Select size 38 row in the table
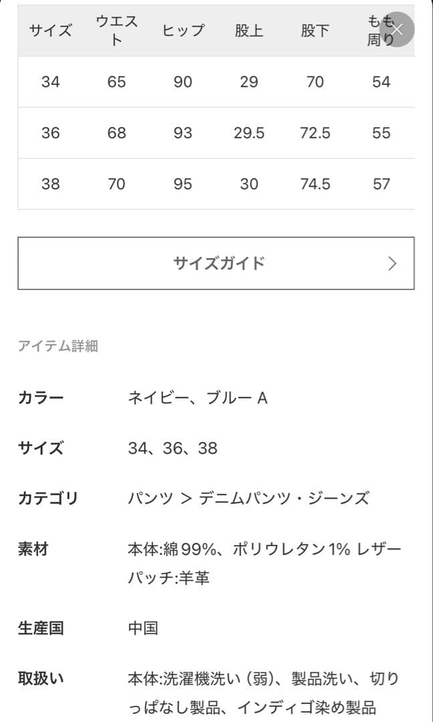This screenshot has height=722, width=433. [50, 183]
